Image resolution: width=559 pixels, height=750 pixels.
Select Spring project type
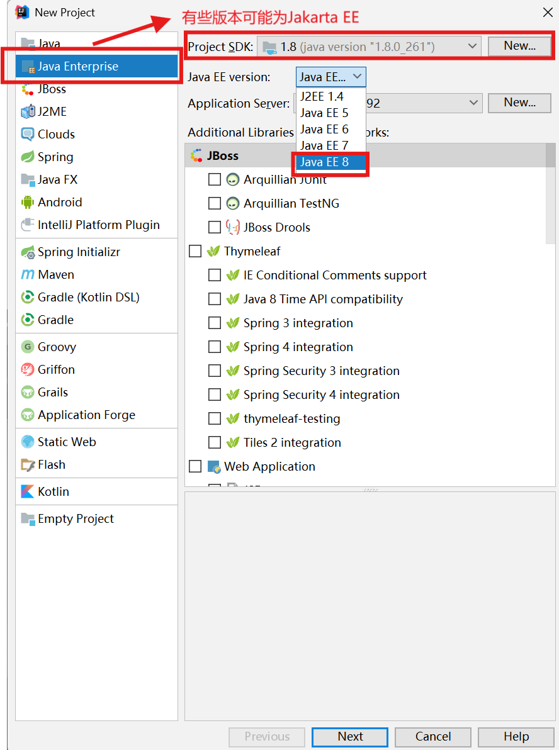click(96, 157)
